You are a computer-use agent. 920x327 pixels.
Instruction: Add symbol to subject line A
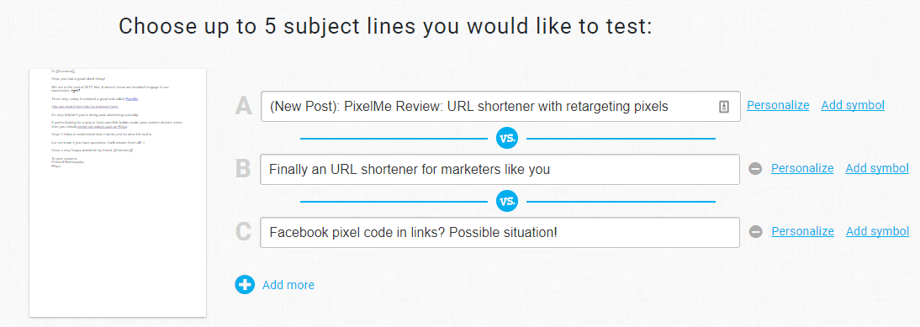[x=853, y=105]
